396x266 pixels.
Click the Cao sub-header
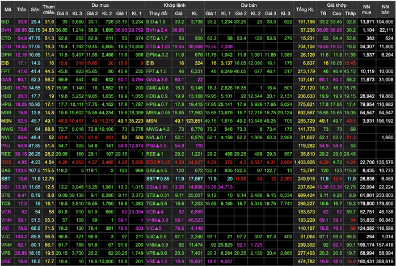336,14
